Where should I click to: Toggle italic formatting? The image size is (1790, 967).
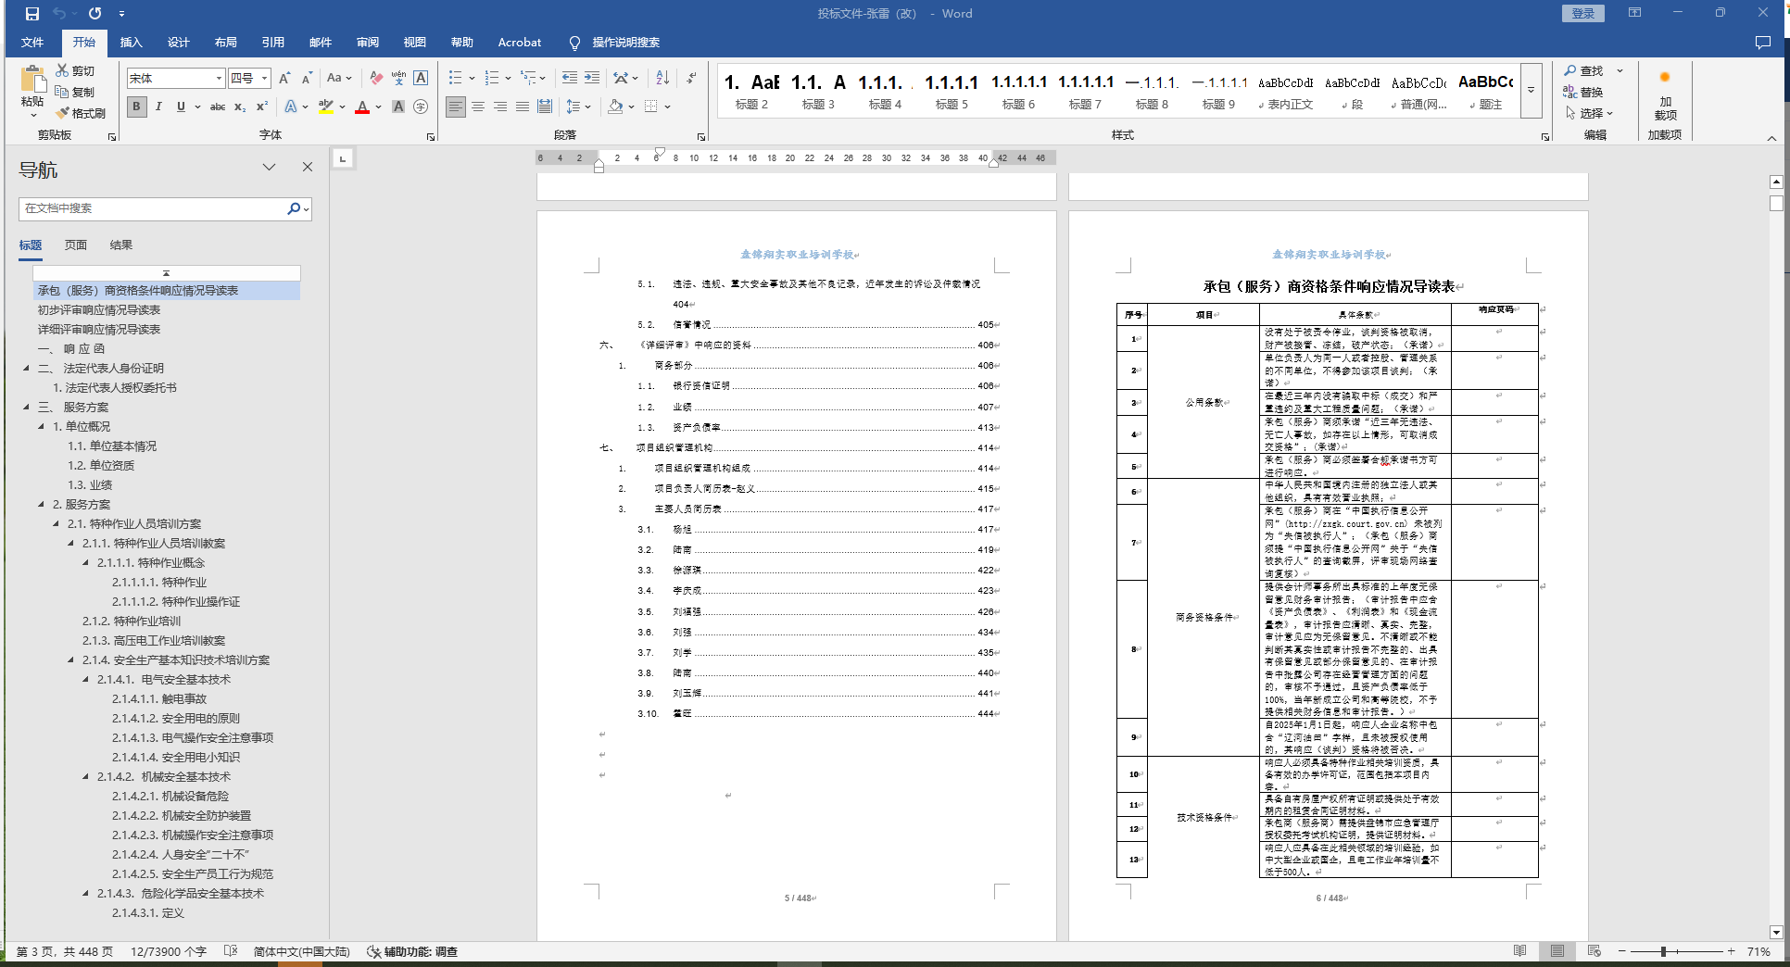[158, 107]
